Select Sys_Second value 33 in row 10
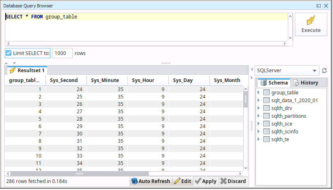Image resolution: width=333 pixels, height=190 pixels. [x=66, y=156]
